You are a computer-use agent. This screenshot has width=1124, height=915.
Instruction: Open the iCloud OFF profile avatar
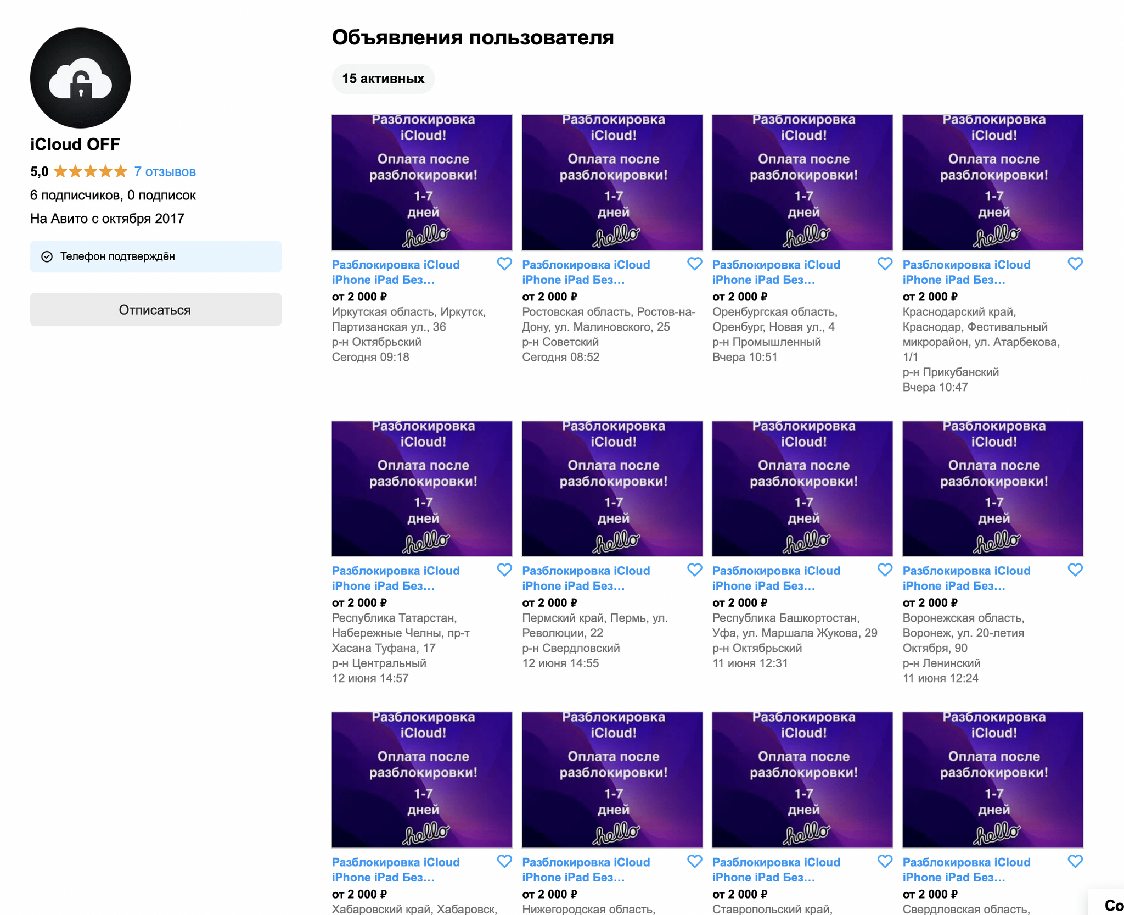(x=80, y=78)
